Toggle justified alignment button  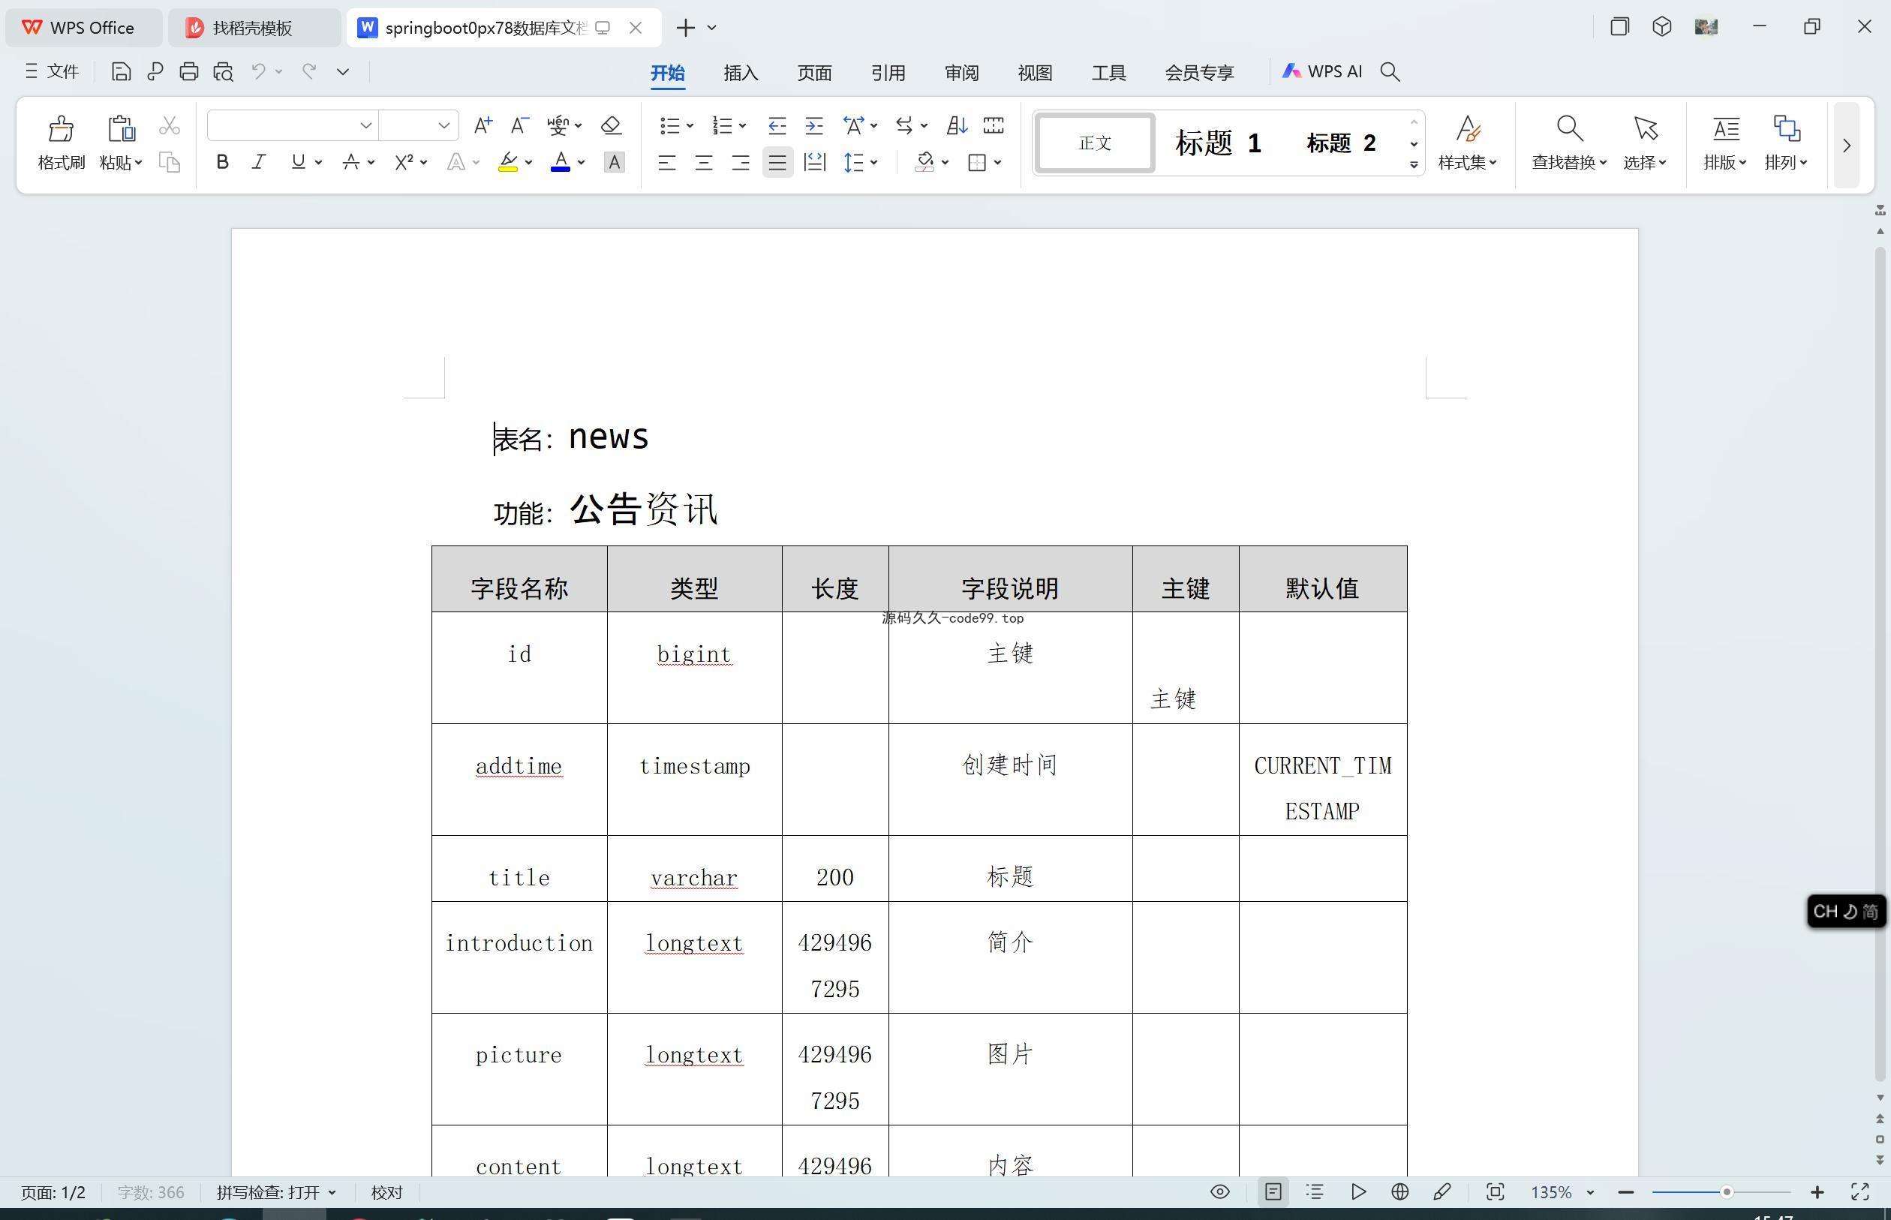[777, 162]
